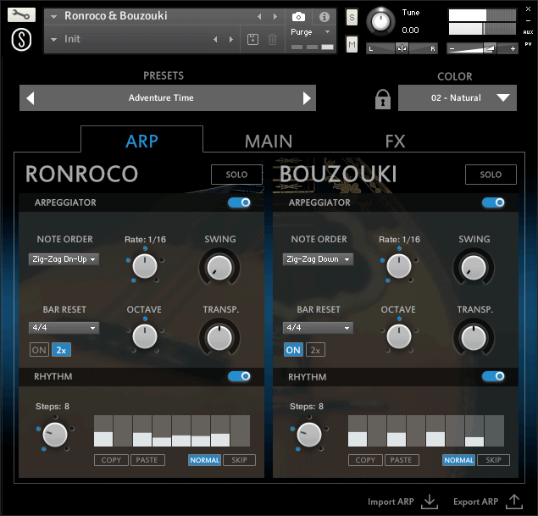Click seventh Bouzouki rhythm step bar

point(474,431)
